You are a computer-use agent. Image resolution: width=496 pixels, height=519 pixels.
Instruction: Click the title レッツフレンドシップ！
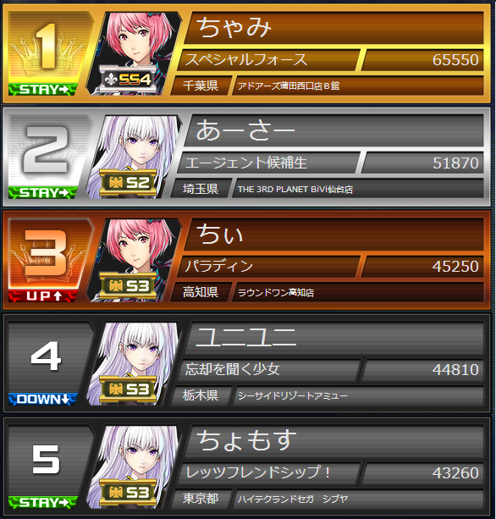tap(258, 472)
